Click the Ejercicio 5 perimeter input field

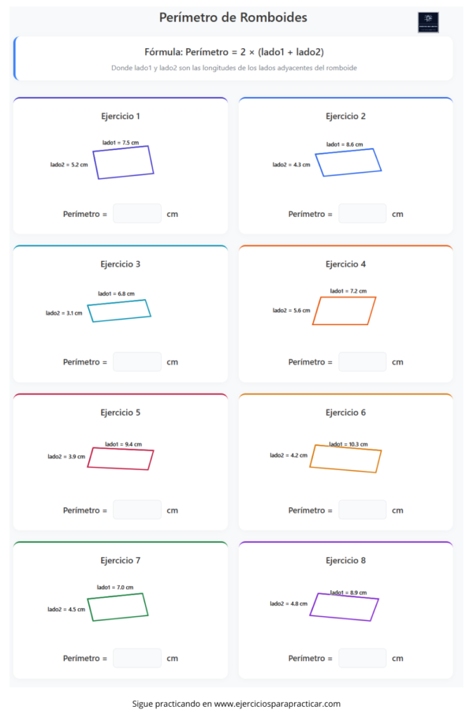(x=137, y=510)
